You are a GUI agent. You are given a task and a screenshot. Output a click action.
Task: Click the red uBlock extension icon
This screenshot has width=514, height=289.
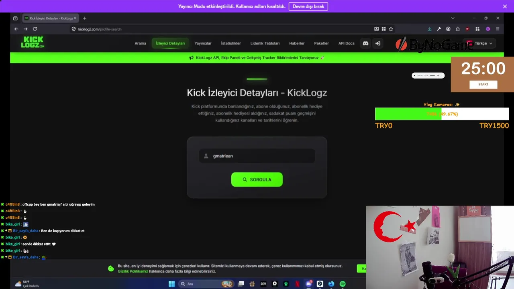pos(467,29)
